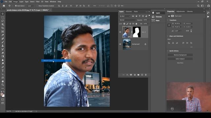Image resolution: width=211 pixels, height=118 pixels.
Task: Select the Pen tool
Action: 3,67
